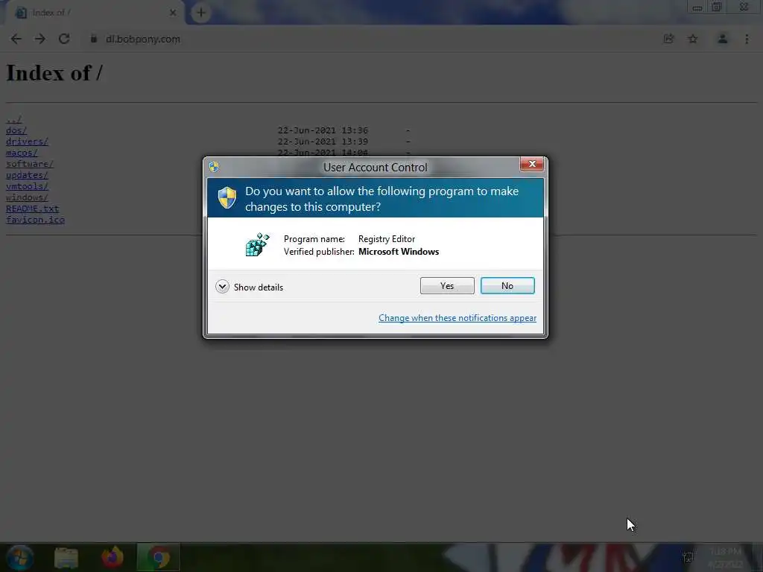Open the README.txt file link
763x572 pixels.
[x=32, y=209]
